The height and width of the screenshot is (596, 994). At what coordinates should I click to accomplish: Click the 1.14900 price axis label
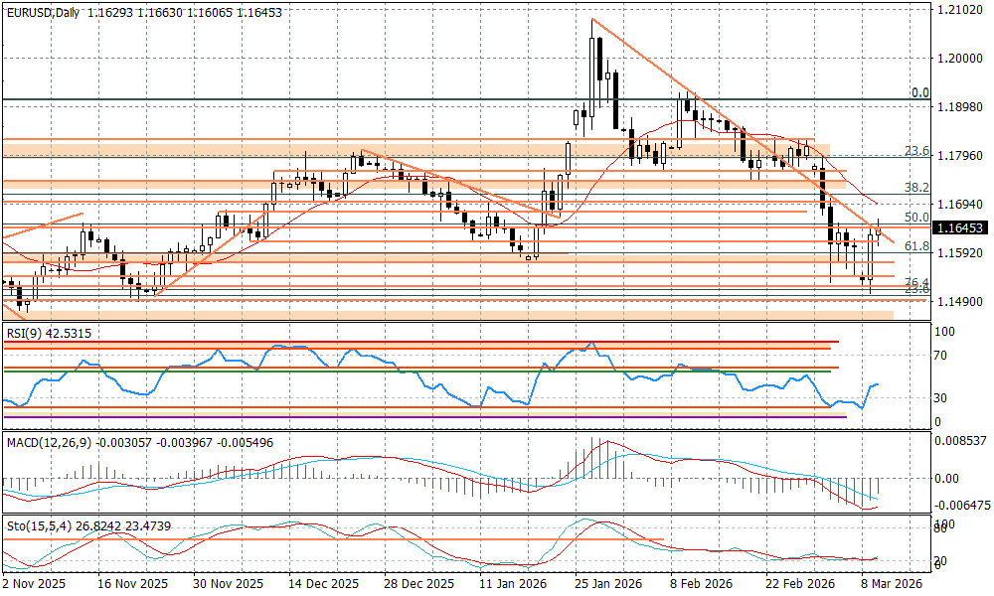[958, 301]
